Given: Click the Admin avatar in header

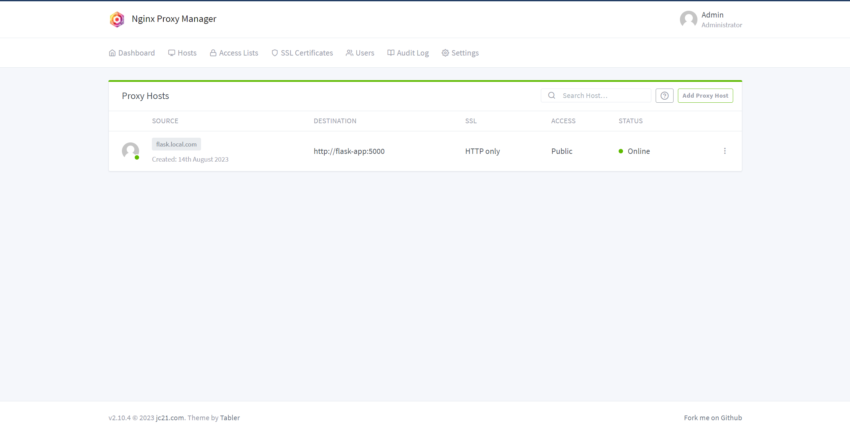Looking at the screenshot, I should tap(688, 19).
